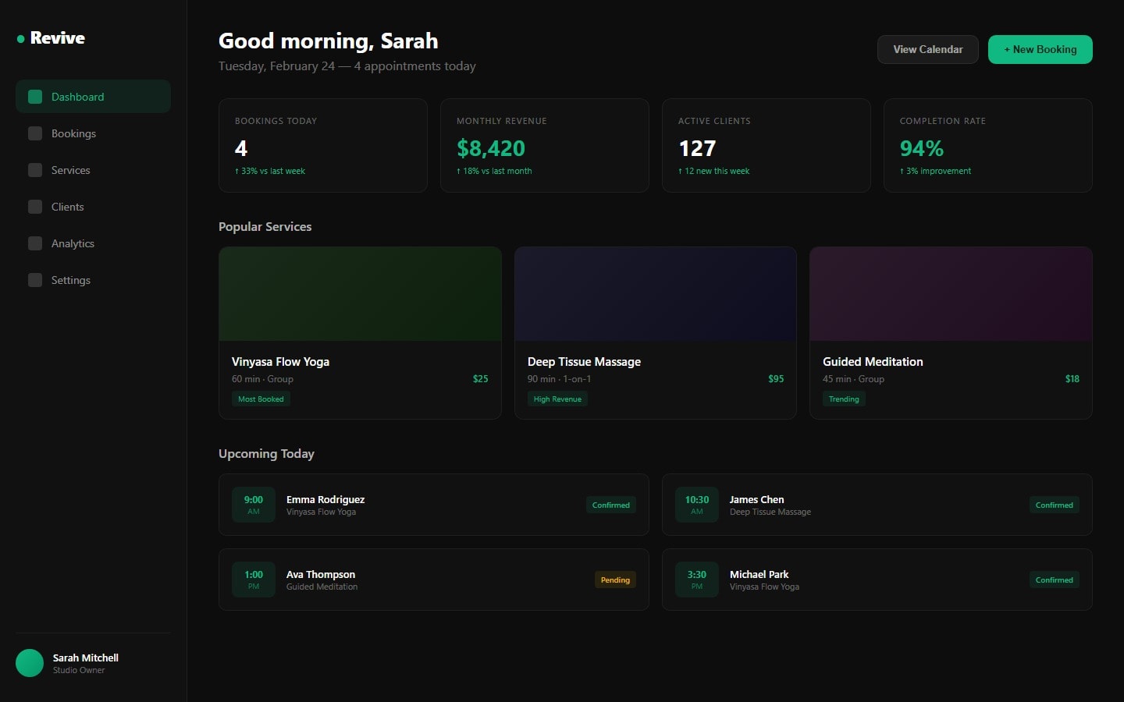Image resolution: width=1124 pixels, height=702 pixels.
Task: Click the + New Booking button
Action: pyautogui.click(x=1040, y=49)
